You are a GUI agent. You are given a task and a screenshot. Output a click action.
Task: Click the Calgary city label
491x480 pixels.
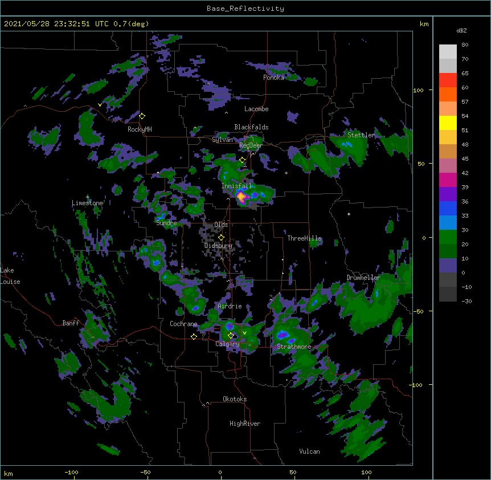pos(227,344)
